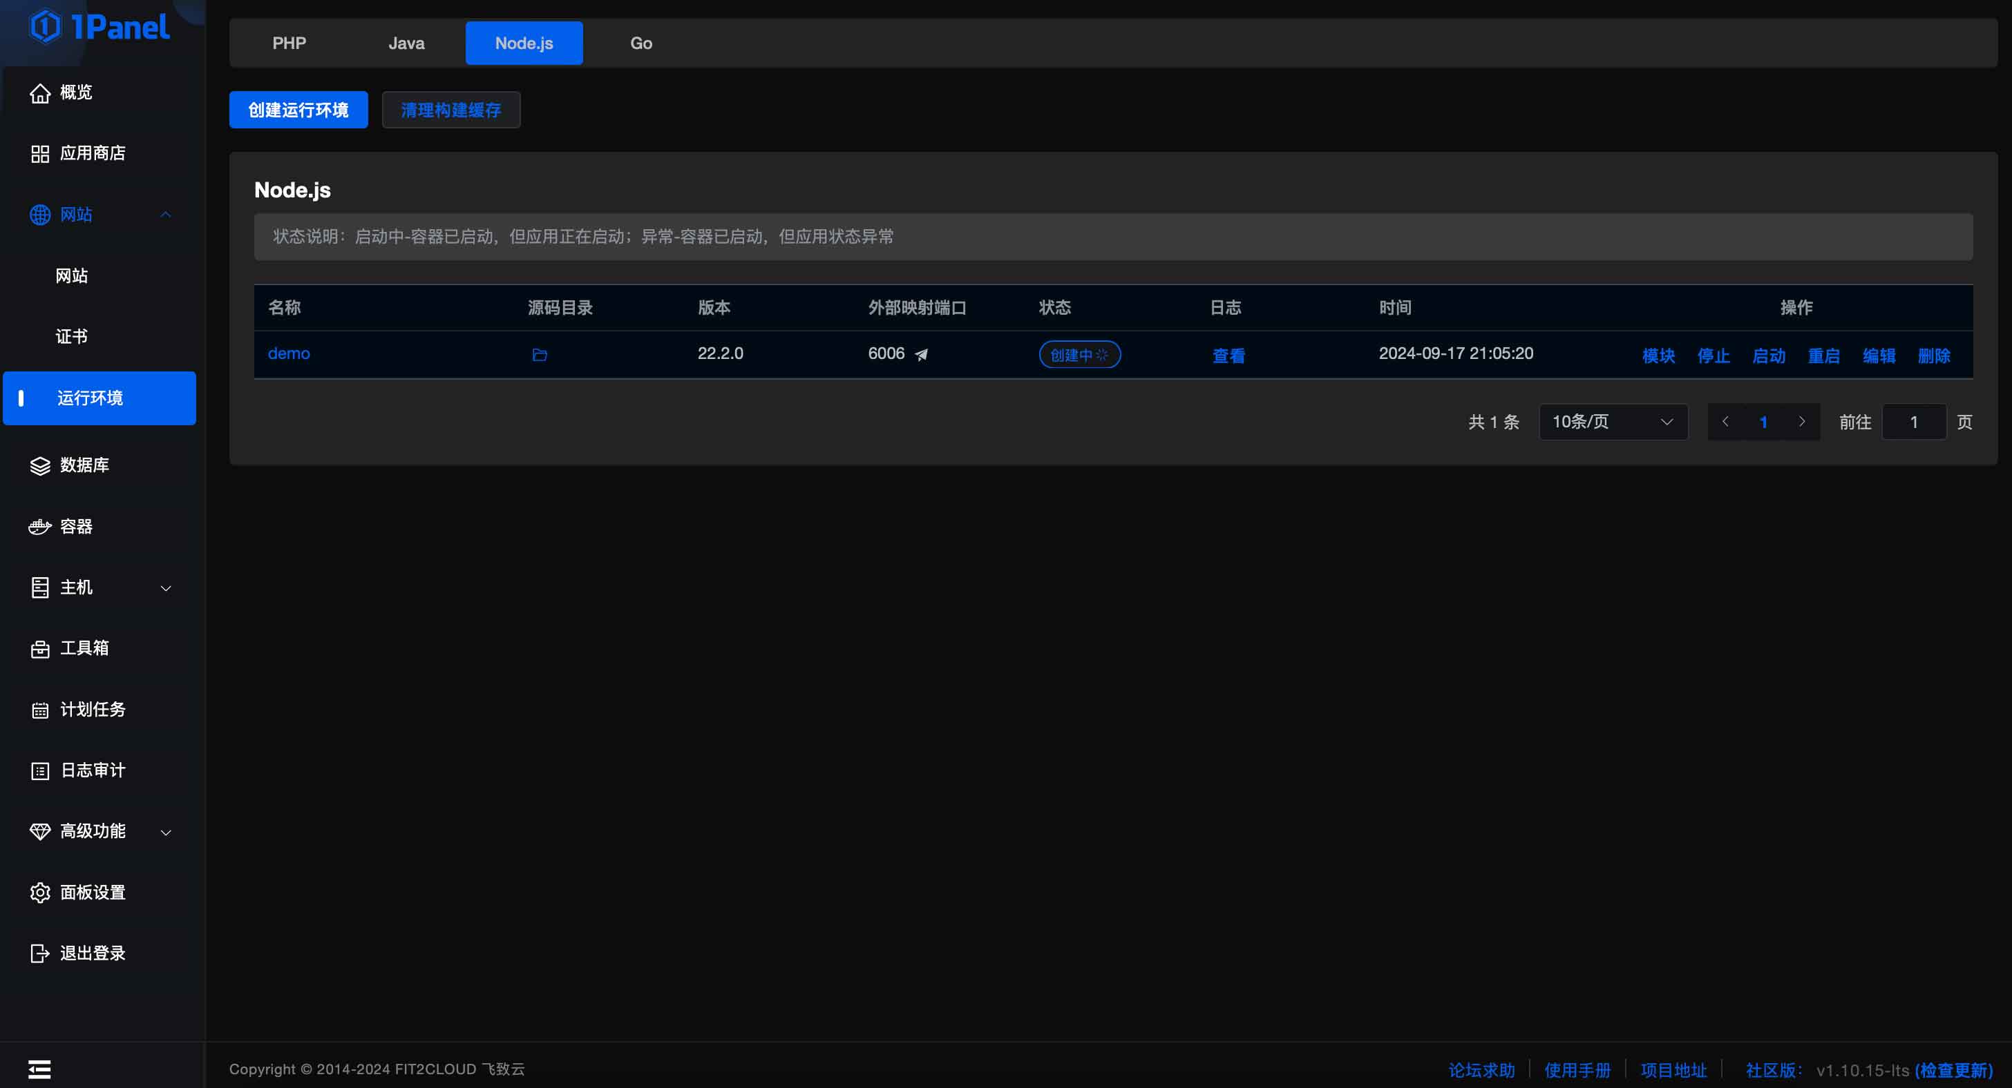The image size is (2012, 1088).
Task: Collapse the 网站 submenu chevron
Action: tap(166, 215)
